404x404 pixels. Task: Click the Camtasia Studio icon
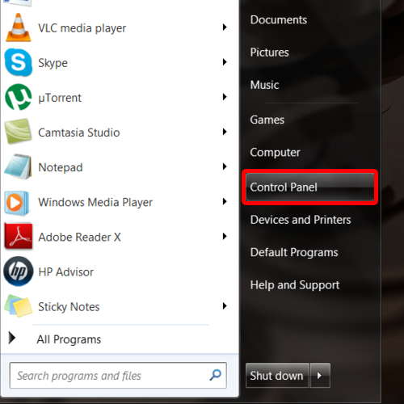(19, 132)
